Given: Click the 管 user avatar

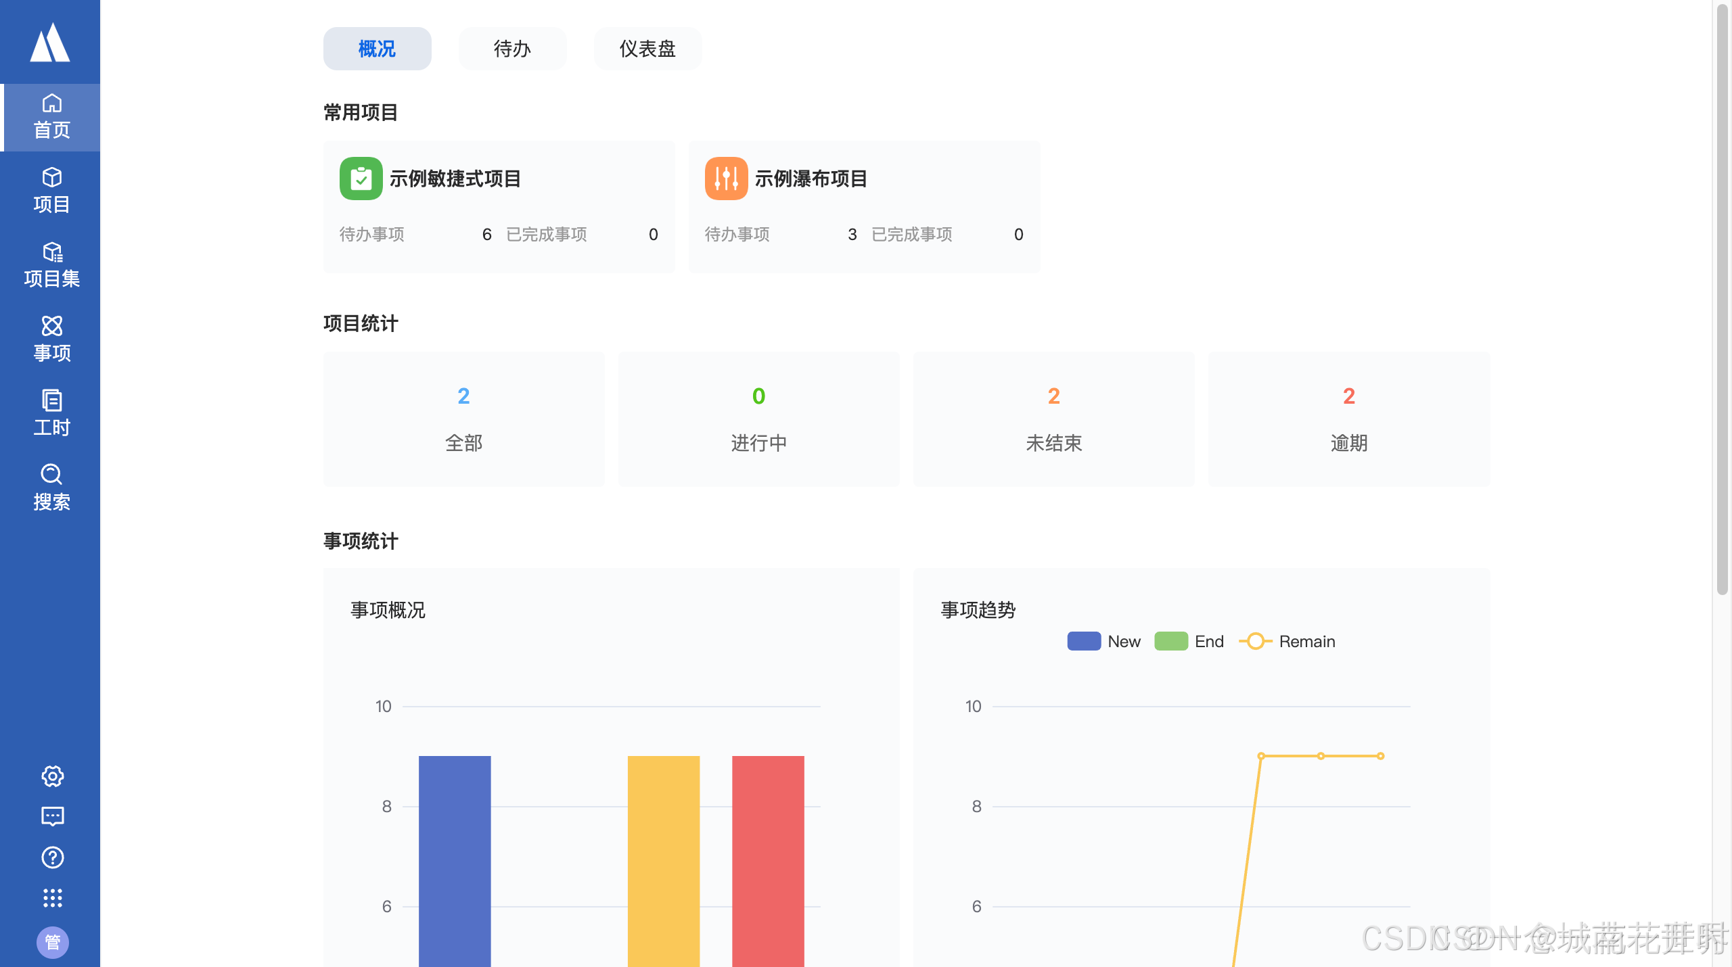Looking at the screenshot, I should tap(52, 942).
